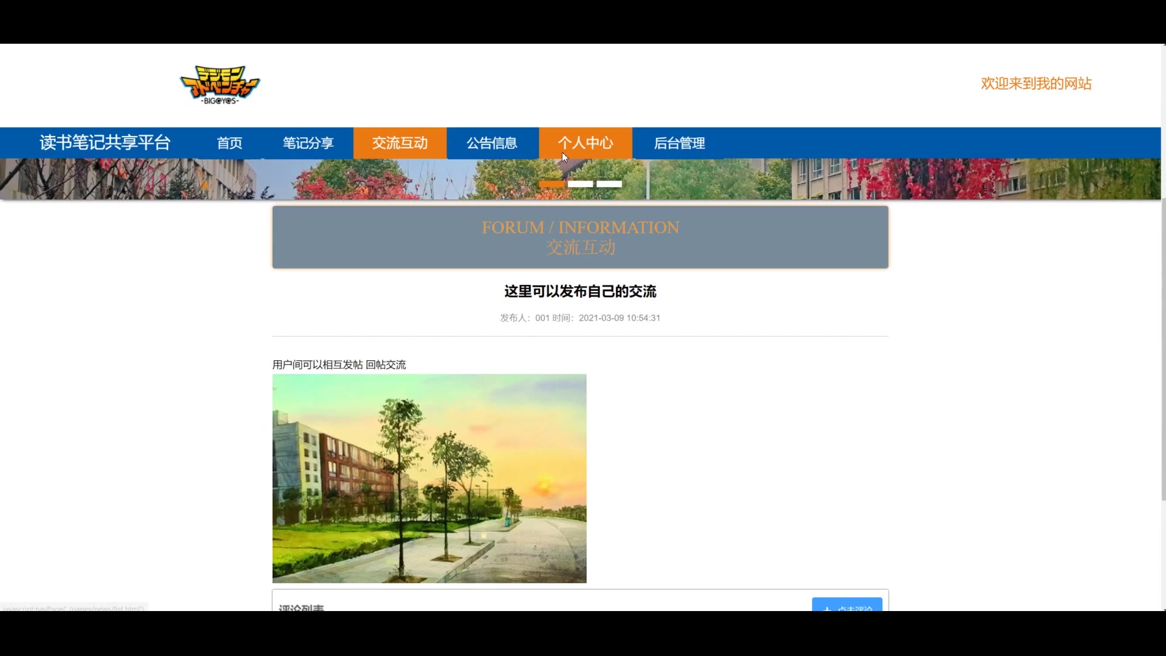The height and width of the screenshot is (656, 1166).
Task: Click the Digimon Adventure site logo
Action: pos(220,85)
